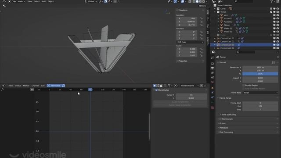Image resolution: width=281 pixels, height=158 pixels.
Task: Open the Object Mode dropdown
Action: (17, 1)
